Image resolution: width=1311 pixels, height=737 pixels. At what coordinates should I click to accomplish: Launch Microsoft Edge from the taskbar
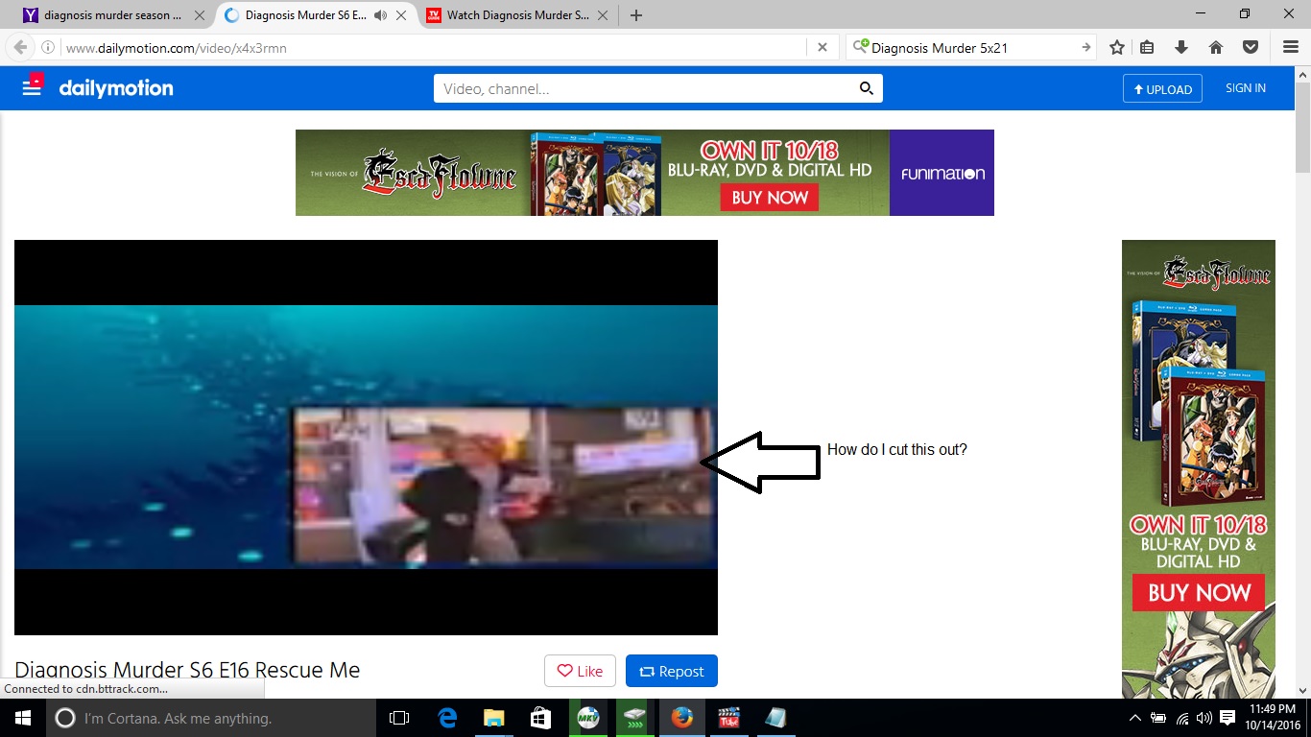[447, 718]
